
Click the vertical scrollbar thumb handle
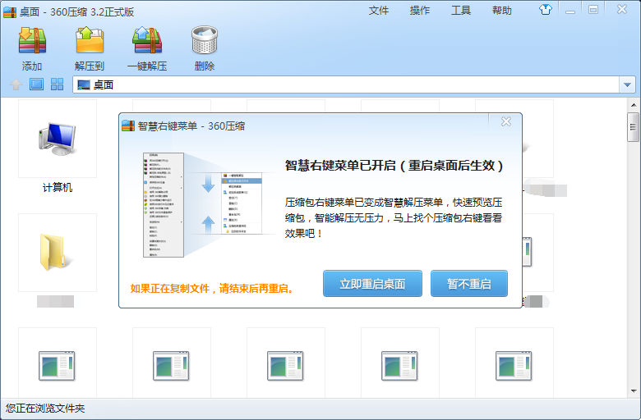(634, 127)
